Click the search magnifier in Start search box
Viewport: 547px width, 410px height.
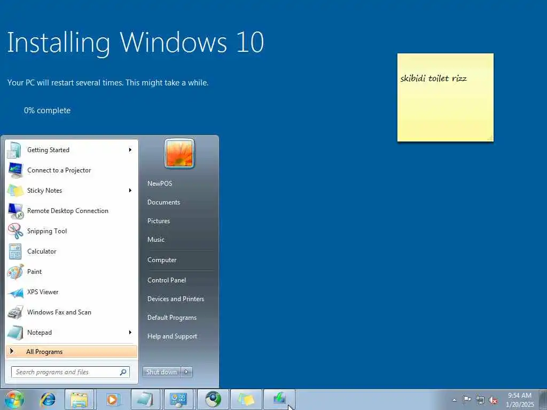coord(123,372)
